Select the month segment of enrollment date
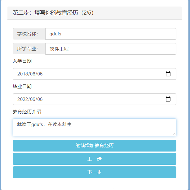This screenshot has width=190, height=190. 33,74
